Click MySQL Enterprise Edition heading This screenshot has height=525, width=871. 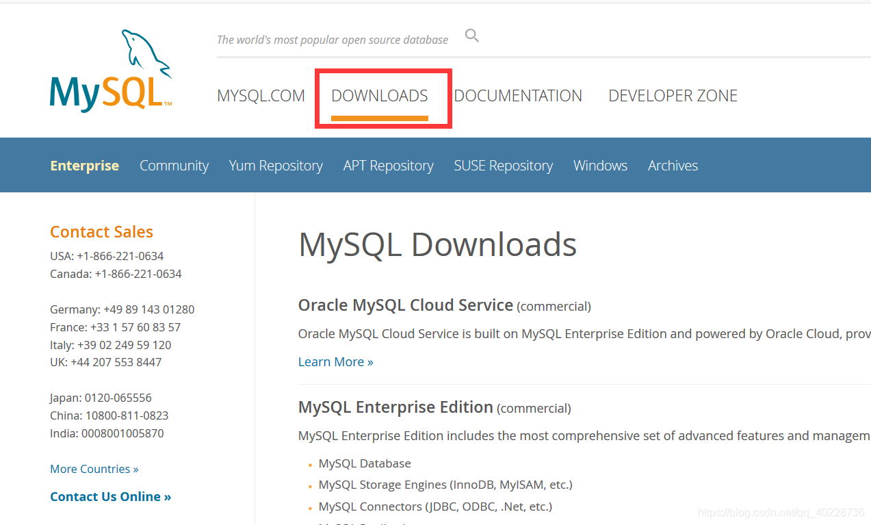point(395,407)
